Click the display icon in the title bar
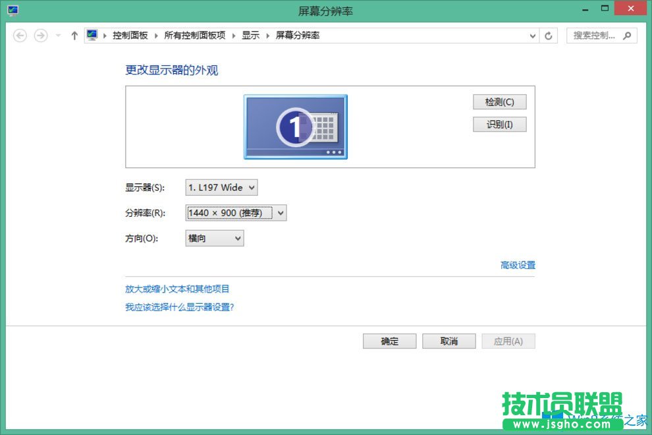The image size is (652, 435). click(x=14, y=9)
